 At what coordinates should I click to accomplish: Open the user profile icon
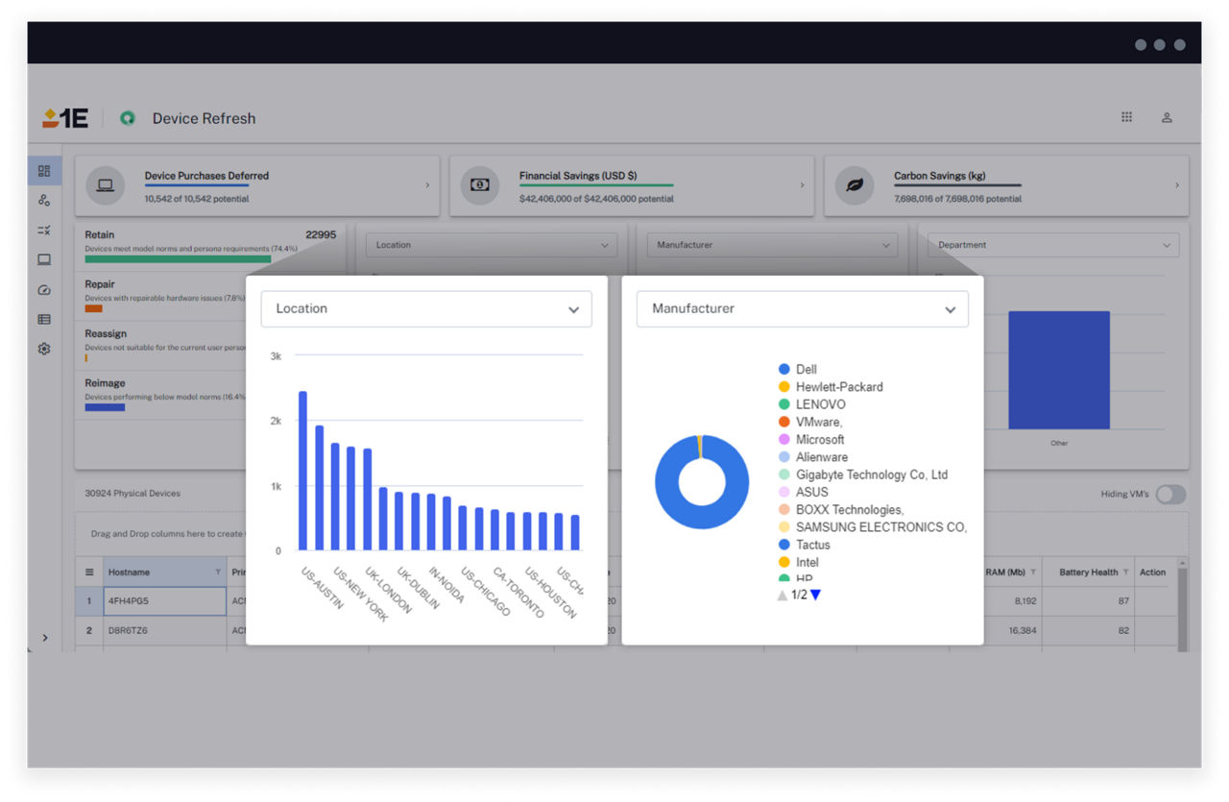coord(1167,117)
